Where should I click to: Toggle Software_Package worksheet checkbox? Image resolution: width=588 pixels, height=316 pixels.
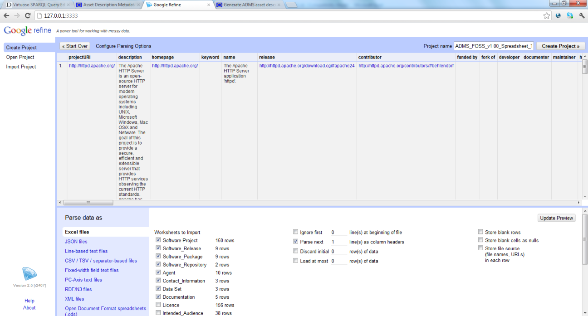(x=158, y=257)
